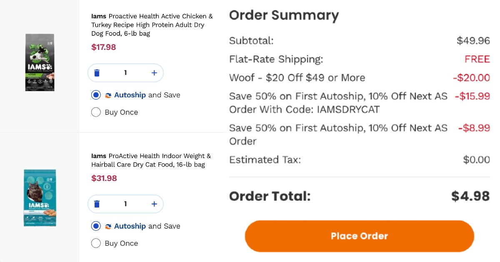Remove the Iams cat food using trash icon
Screen dimensions: 500x262
(x=97, y=204)
